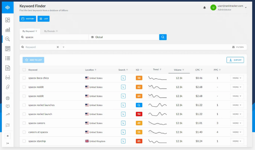Open the bulleted list icon in sidebar
The image size is (255, 150).
8,58
